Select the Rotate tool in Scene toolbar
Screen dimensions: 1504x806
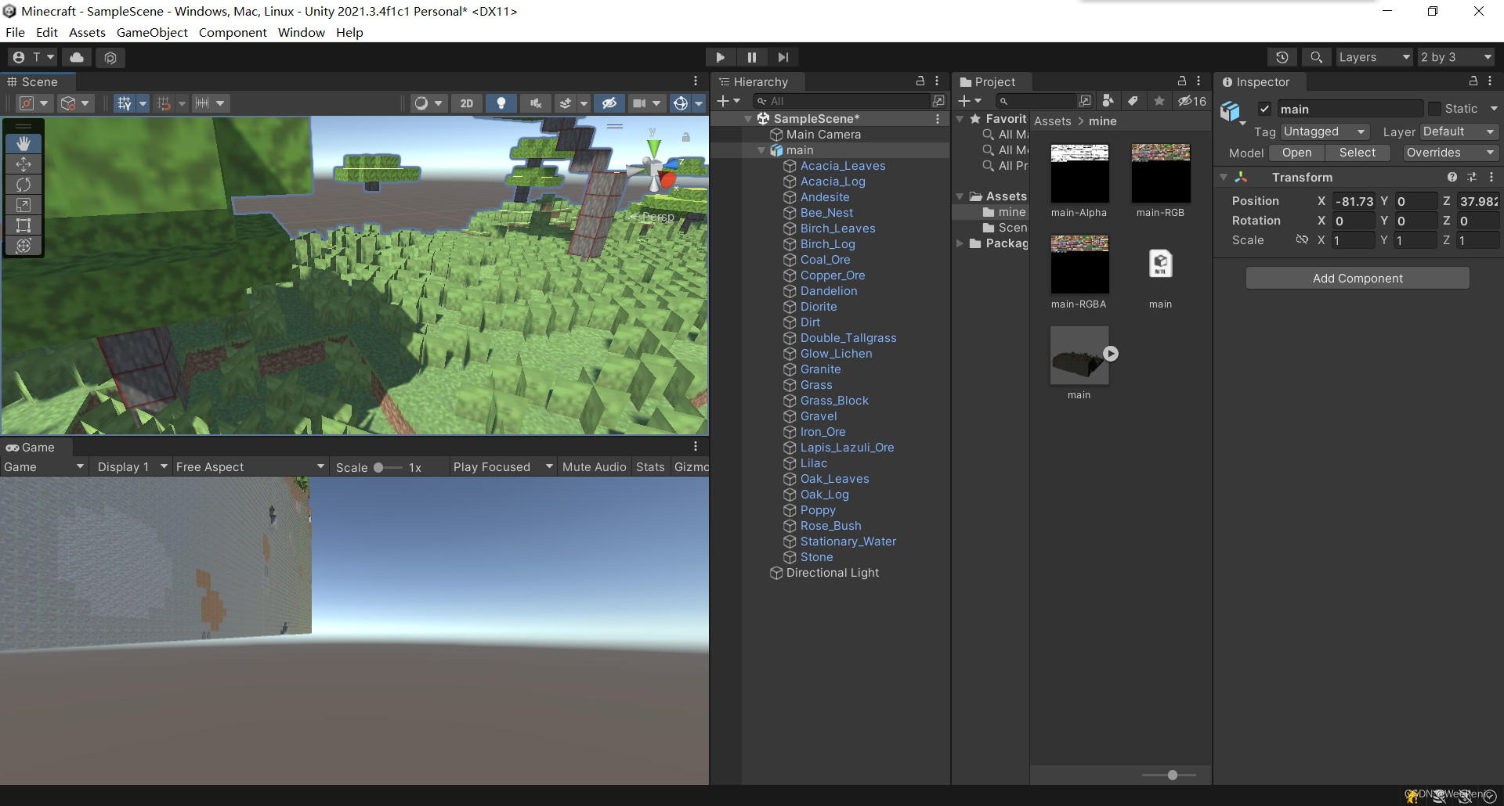click(x=23, y=185)
